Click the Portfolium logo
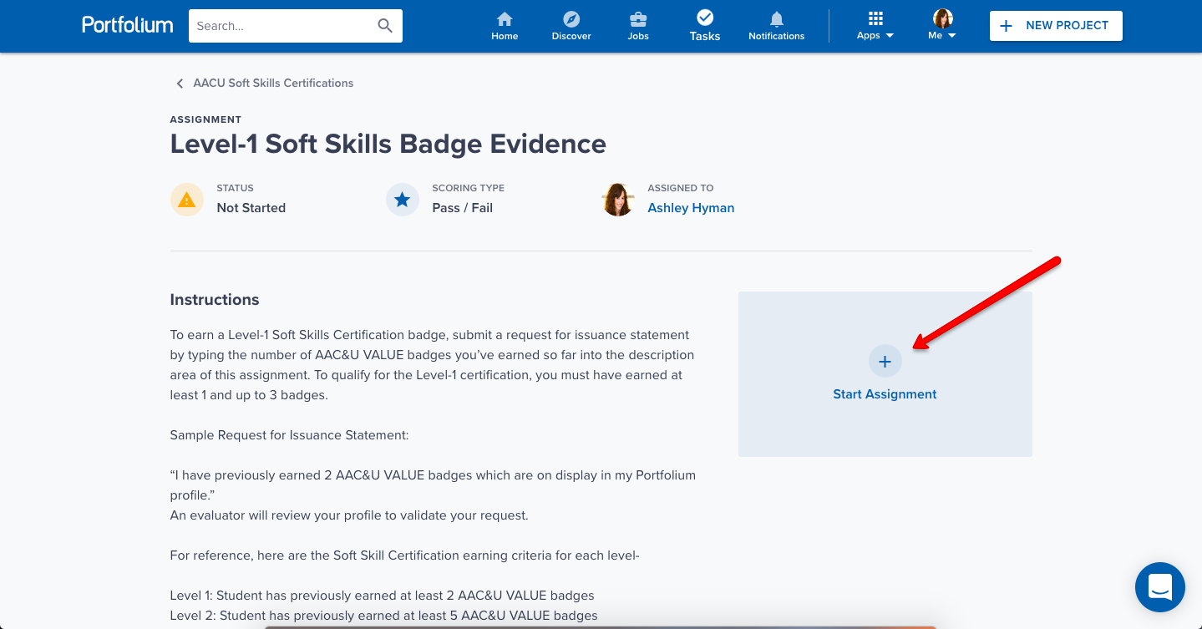Image resolution: width=1202 pixels, height=629 pixels. tap(128, 25)
